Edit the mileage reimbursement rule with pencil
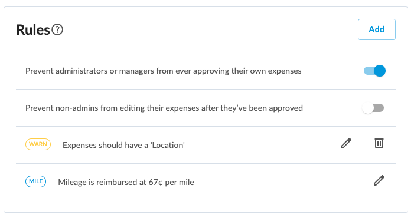The height and width of the screenshot is (218, 414). [x=379, y=180]
